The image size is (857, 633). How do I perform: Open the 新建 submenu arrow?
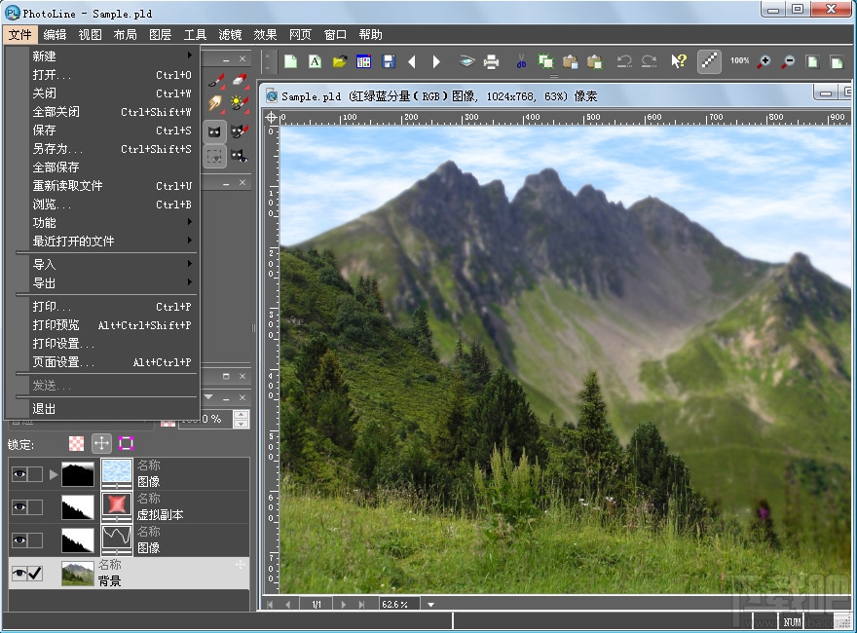coord(189,56)
